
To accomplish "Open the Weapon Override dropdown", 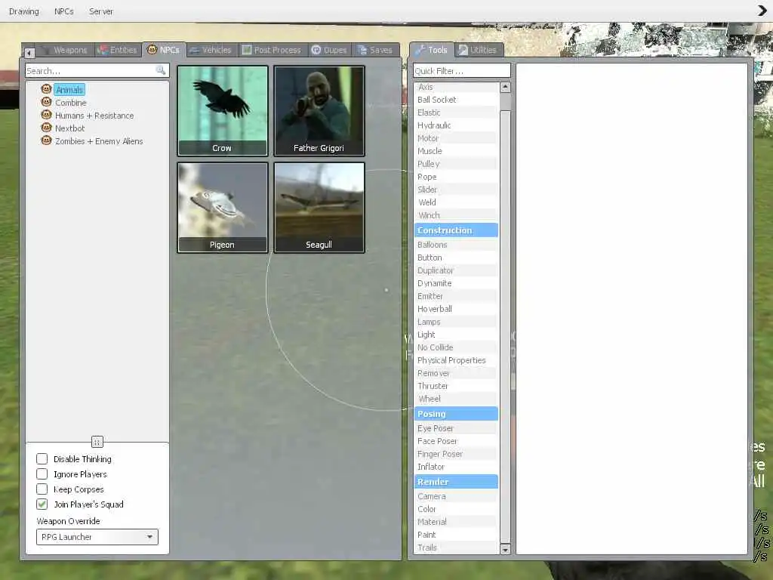I will tap(97, 537).
